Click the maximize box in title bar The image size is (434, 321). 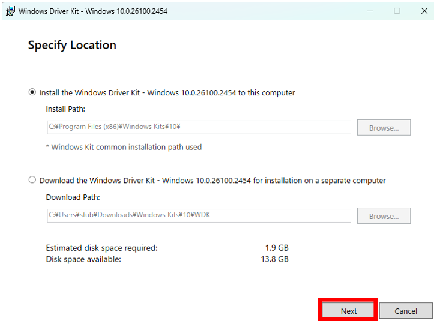click(x=397, y=11)
